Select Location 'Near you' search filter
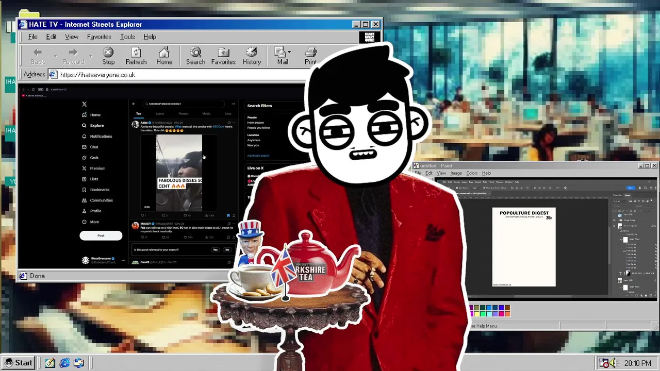 point(253,145)
